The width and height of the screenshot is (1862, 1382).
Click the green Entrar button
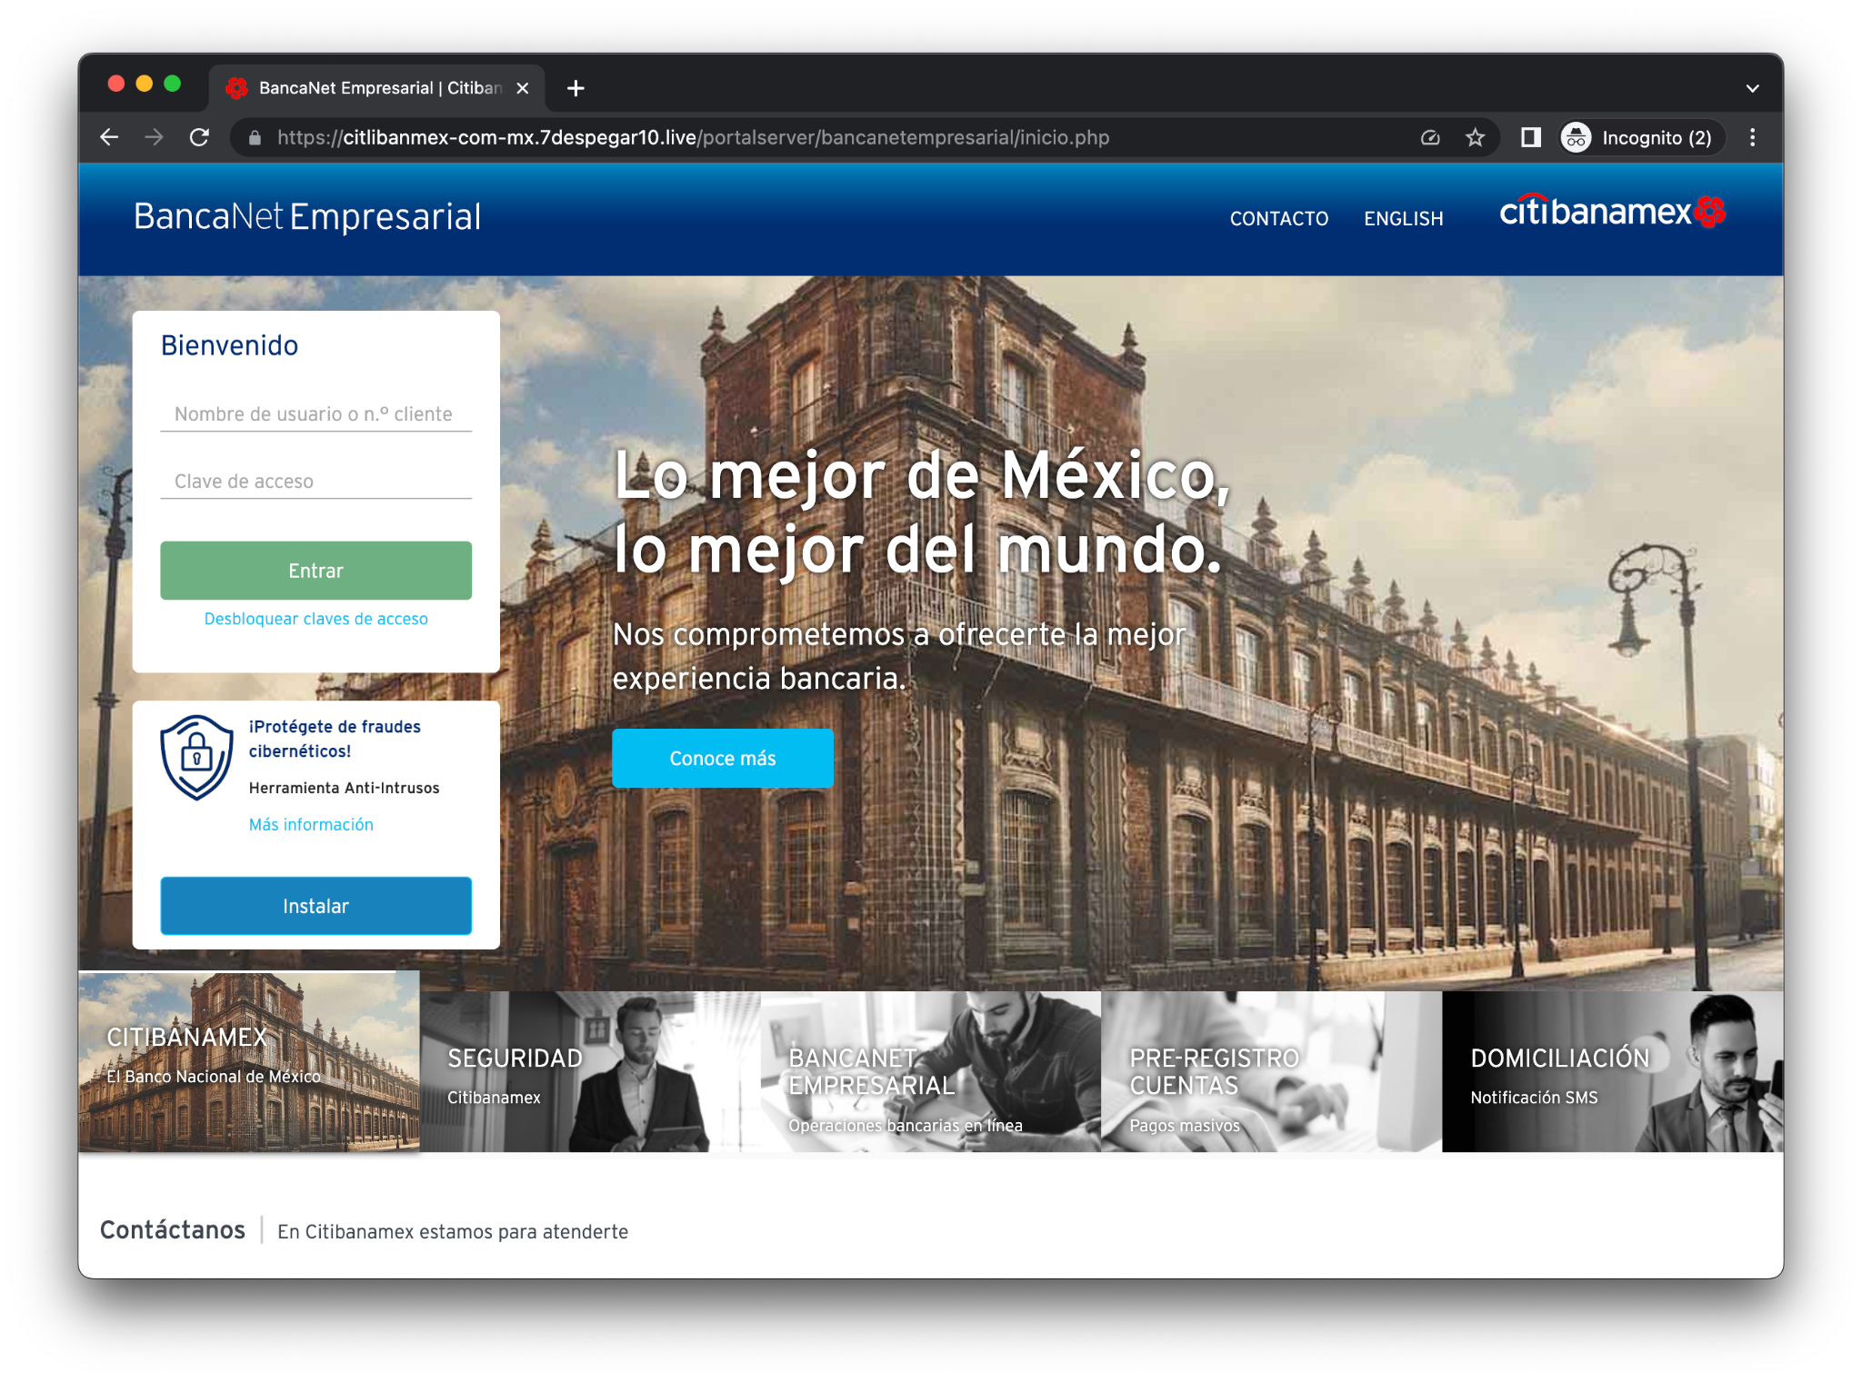pyautogui.click(x=315, y=571)
